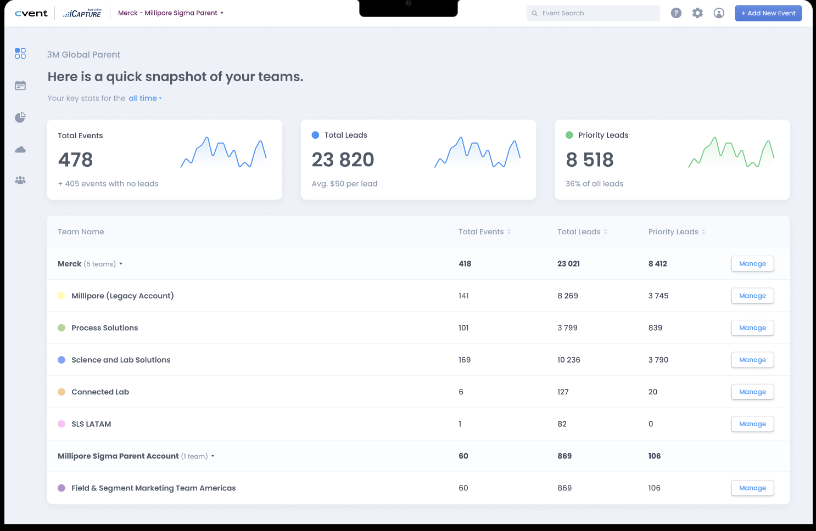Click the Team Name column header

81,232
